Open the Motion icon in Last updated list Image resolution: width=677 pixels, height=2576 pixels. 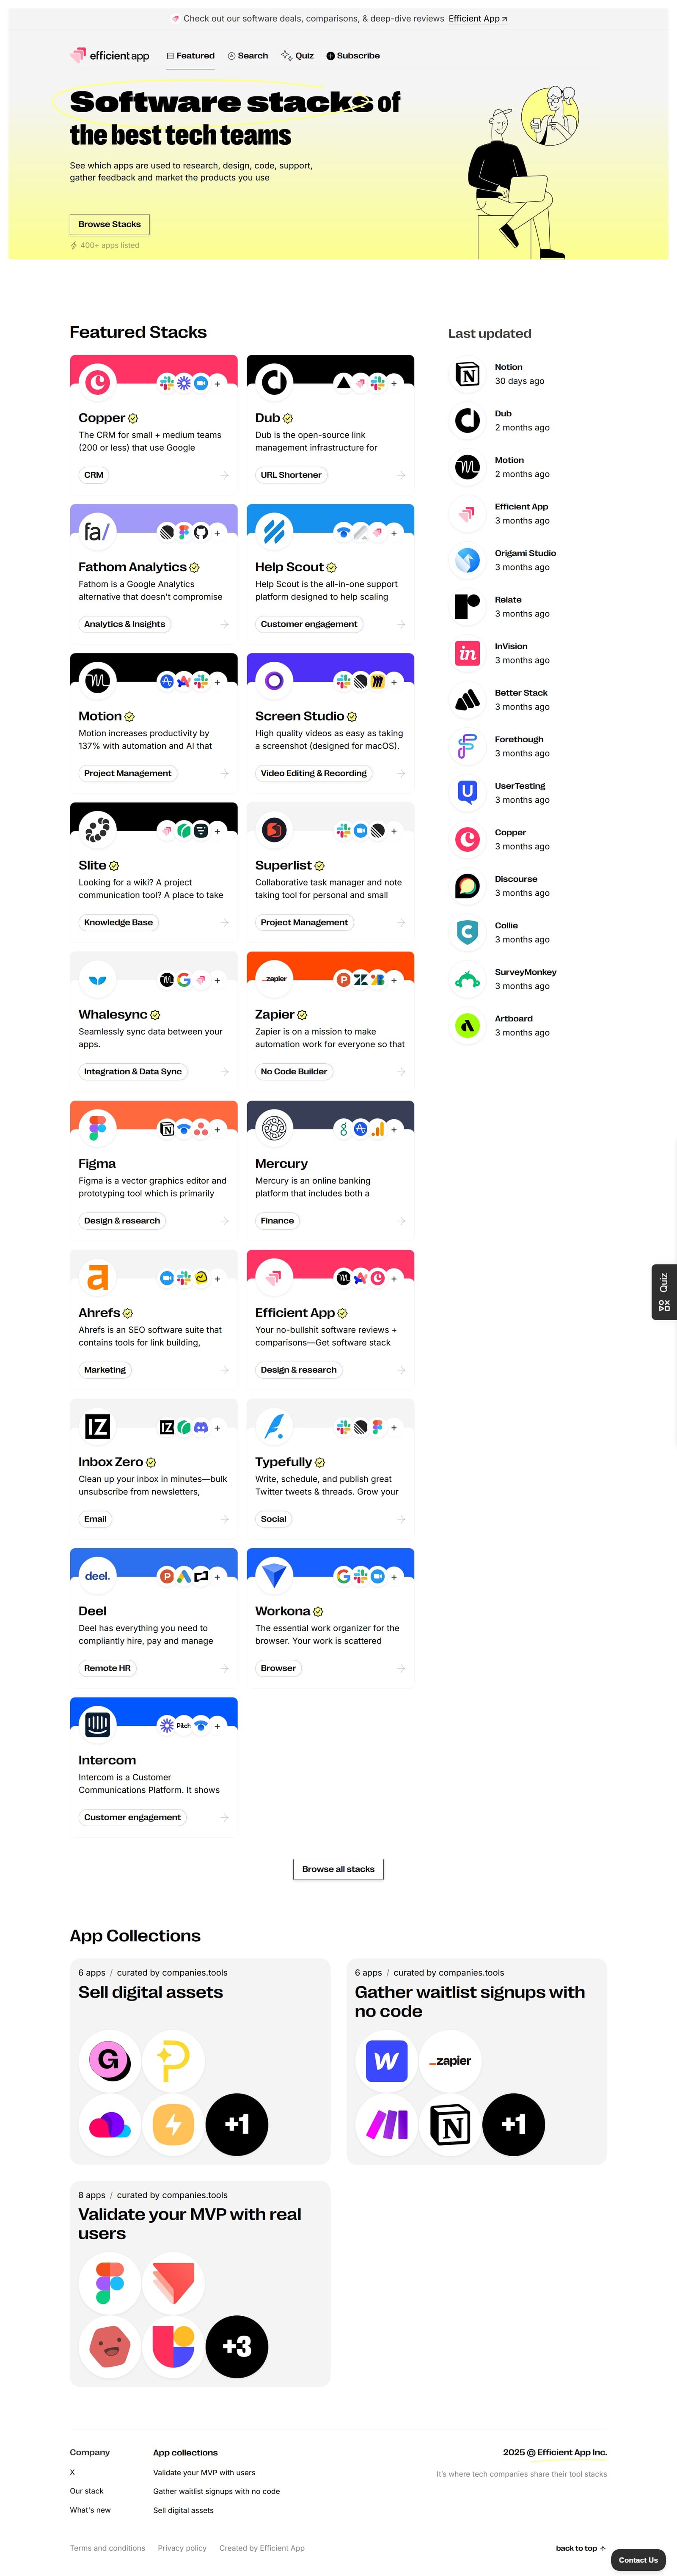(467, 467)
